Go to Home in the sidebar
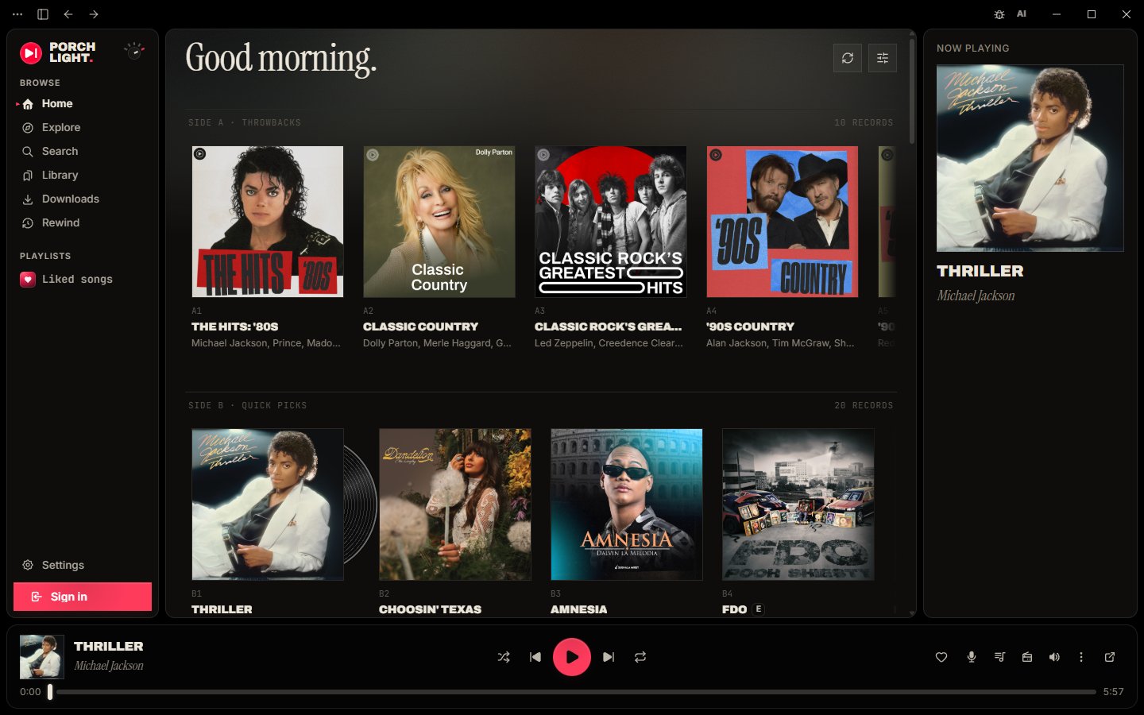 coord(83,104)
